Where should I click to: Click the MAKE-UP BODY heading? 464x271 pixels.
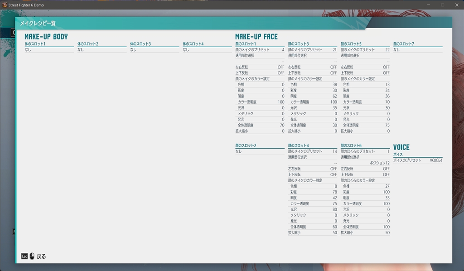tap(46, 37)
